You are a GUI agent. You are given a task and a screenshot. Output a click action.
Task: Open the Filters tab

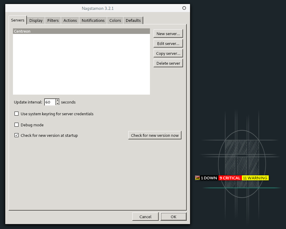[53, 20]
